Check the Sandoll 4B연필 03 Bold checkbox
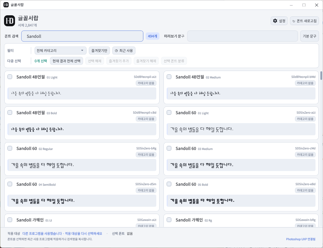 click(10, 112)
